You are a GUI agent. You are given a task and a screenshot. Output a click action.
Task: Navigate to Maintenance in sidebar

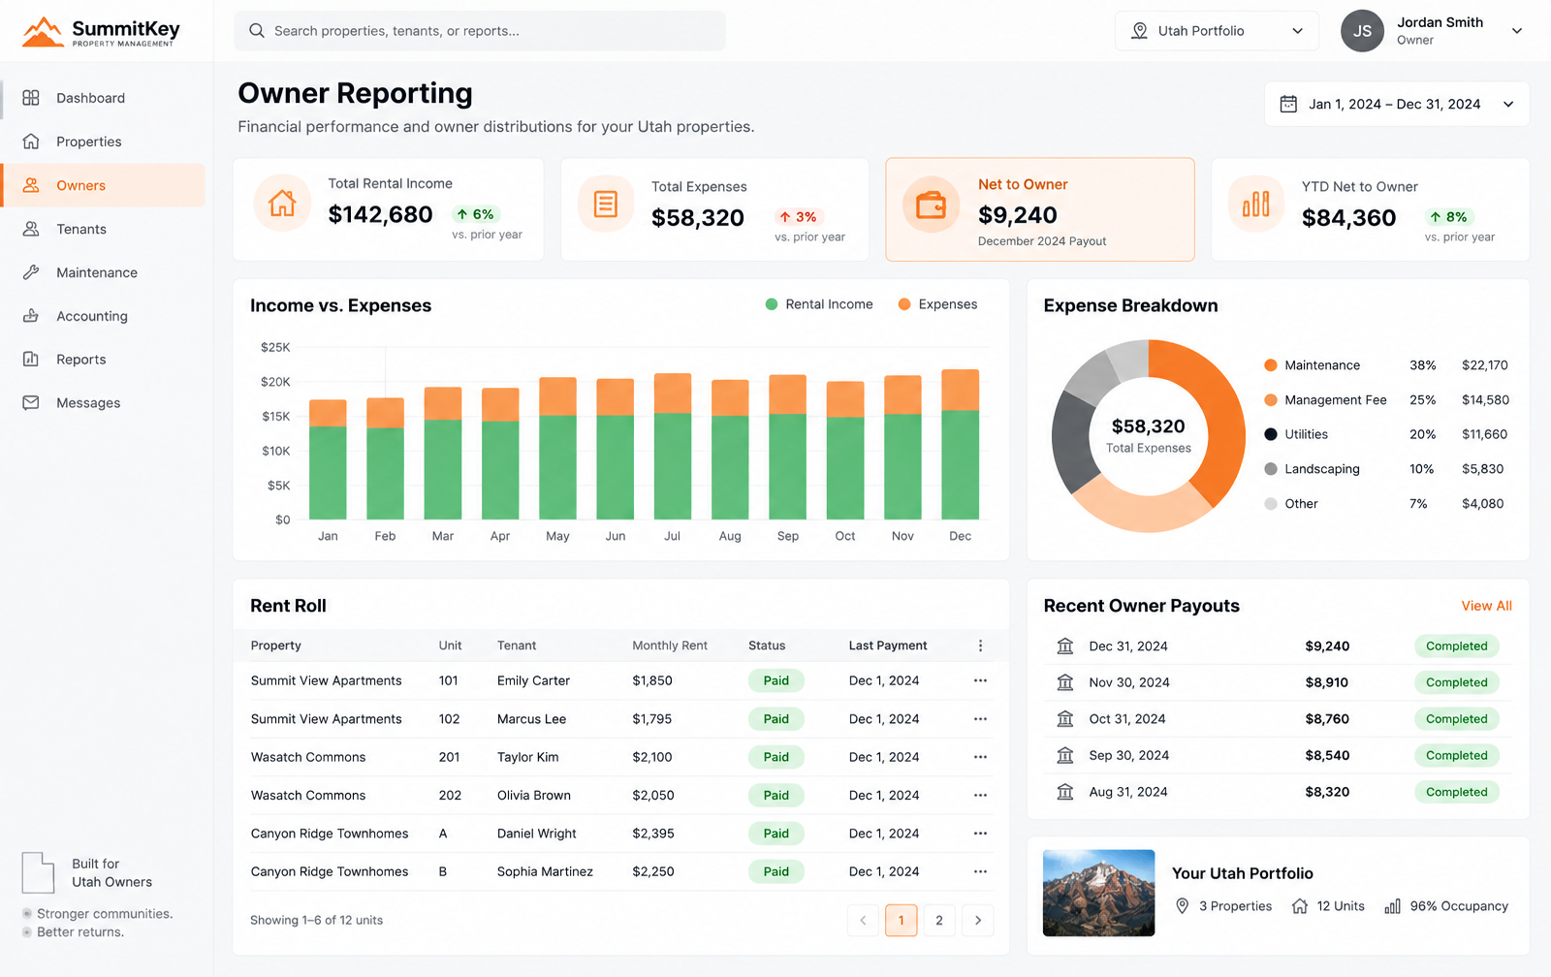[103, 272]
